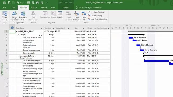173x97 pixels.
Task: Open the Predecessors column dropdown arrow
Action: [x=108, y=28]
